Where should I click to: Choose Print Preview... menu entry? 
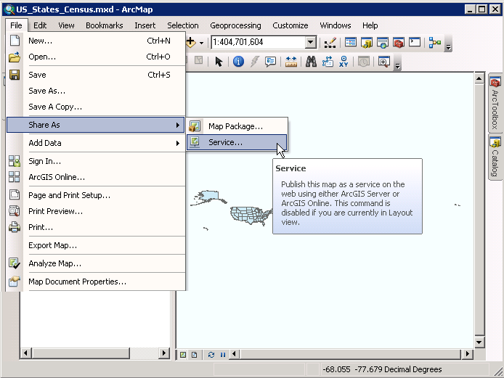click(95, 211)
